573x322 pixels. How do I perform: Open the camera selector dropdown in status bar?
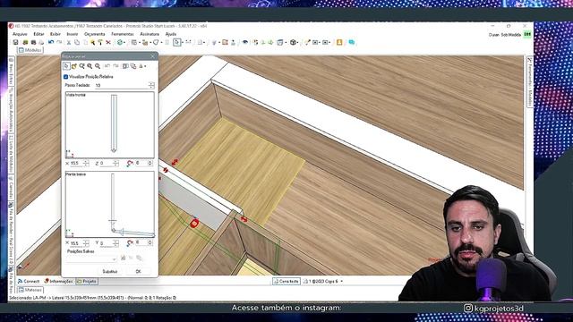[341, 282]
